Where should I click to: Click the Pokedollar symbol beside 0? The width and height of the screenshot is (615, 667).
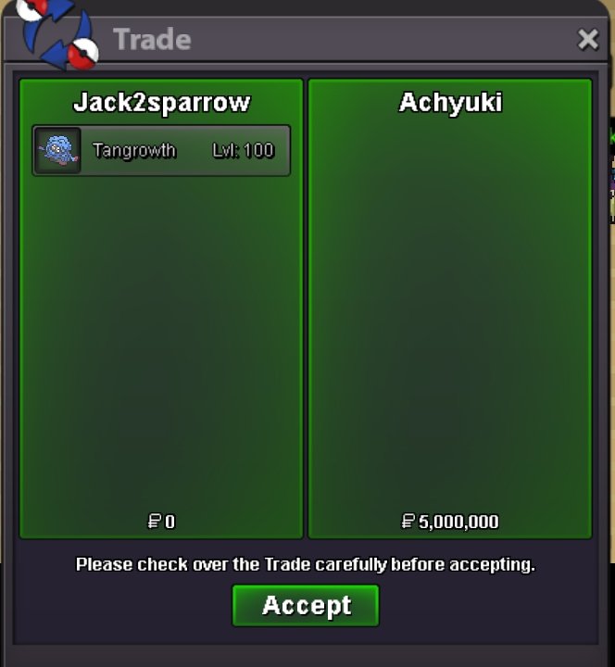click(x=154, y=522)
